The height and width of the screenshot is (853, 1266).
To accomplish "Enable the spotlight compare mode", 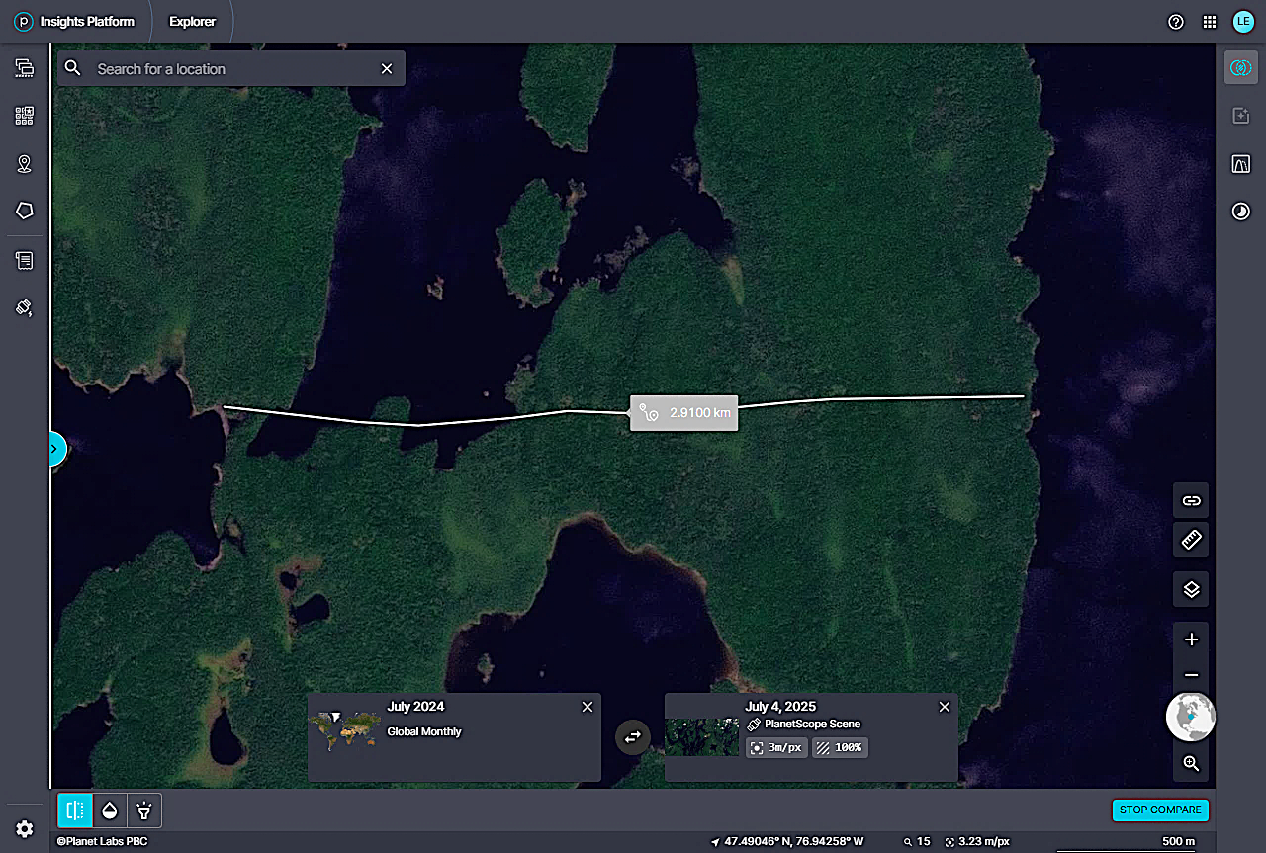I will [x=144, y=810].
